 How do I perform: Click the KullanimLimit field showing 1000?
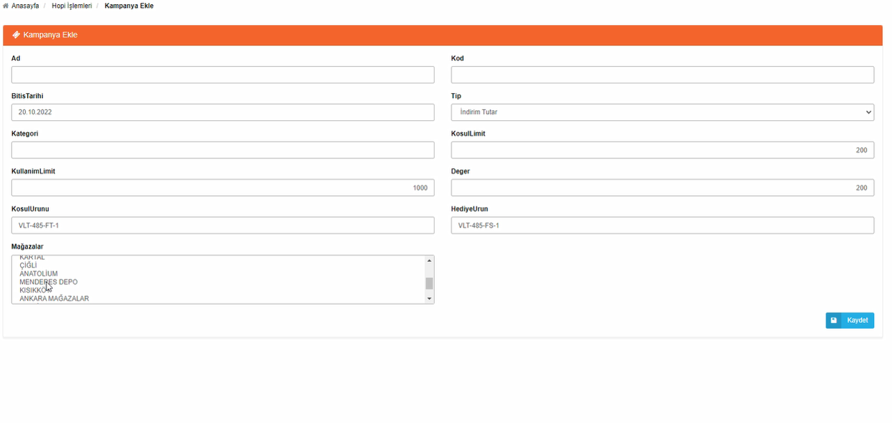(x=222, y=188)
